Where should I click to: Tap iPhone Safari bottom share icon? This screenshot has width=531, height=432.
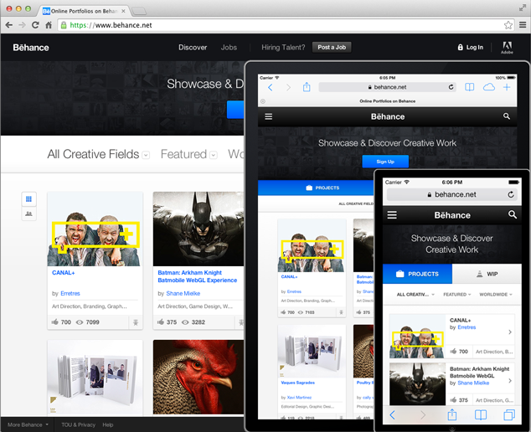452,414
